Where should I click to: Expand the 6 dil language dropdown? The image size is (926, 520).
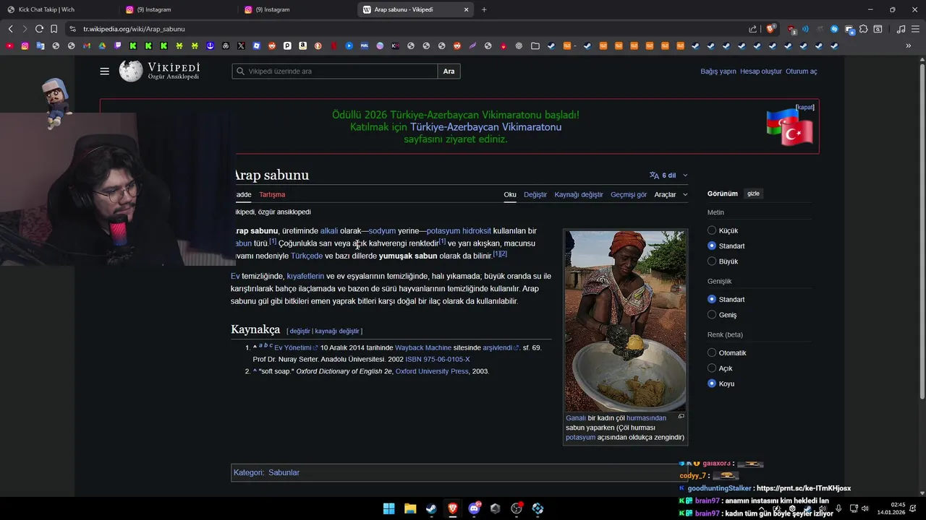pyautogui.click(x=668, y=175)
